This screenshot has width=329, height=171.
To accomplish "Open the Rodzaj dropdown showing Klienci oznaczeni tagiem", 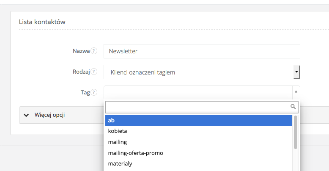I will click(x=199, y=72).
